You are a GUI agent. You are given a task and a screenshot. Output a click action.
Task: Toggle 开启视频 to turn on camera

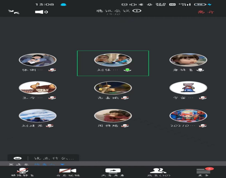67,171
